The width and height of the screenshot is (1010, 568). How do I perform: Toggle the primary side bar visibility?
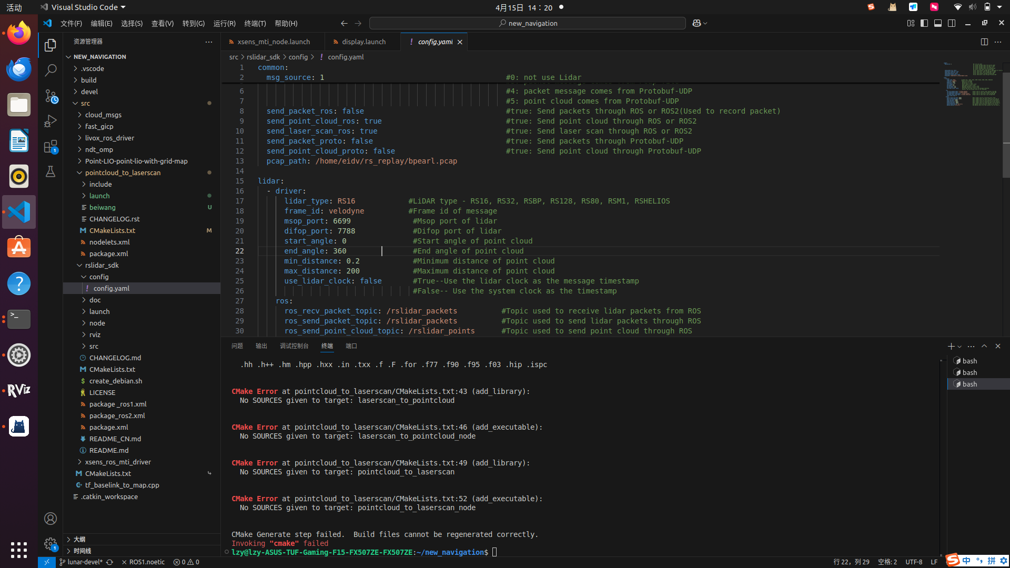coord(924,23)
